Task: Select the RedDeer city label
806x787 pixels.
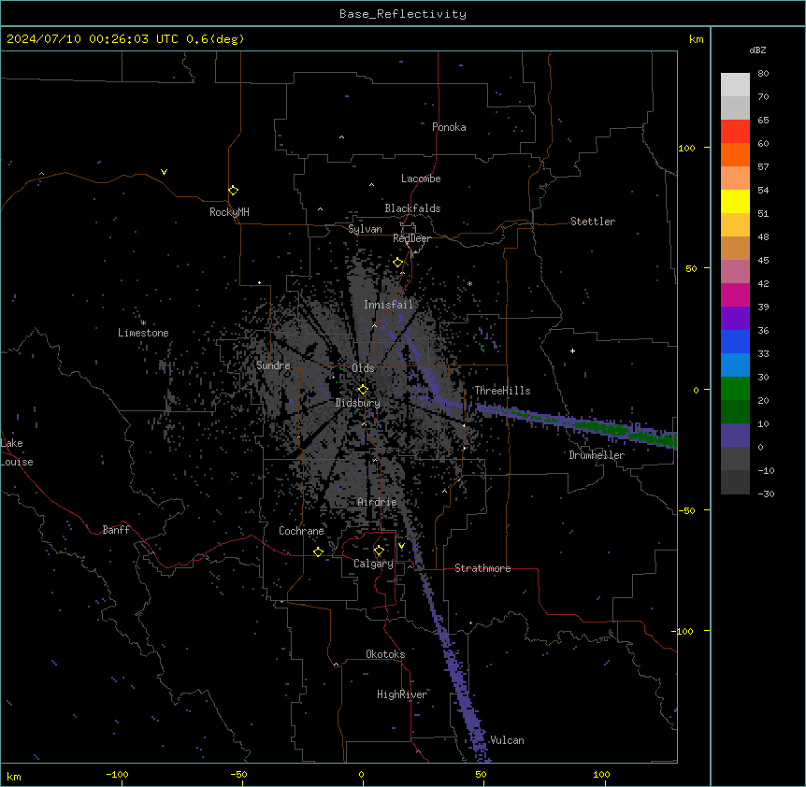Action: 411,238
